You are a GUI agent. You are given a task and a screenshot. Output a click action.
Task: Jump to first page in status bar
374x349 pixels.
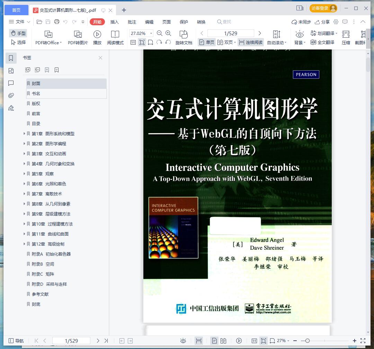[x=36, y=341]
